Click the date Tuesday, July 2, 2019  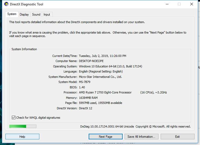(94, 56)
